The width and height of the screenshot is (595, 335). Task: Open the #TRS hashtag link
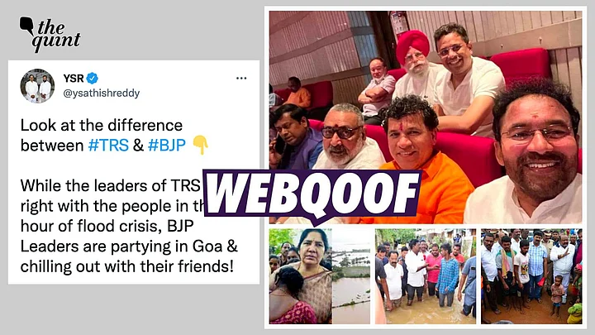(108, 146)
